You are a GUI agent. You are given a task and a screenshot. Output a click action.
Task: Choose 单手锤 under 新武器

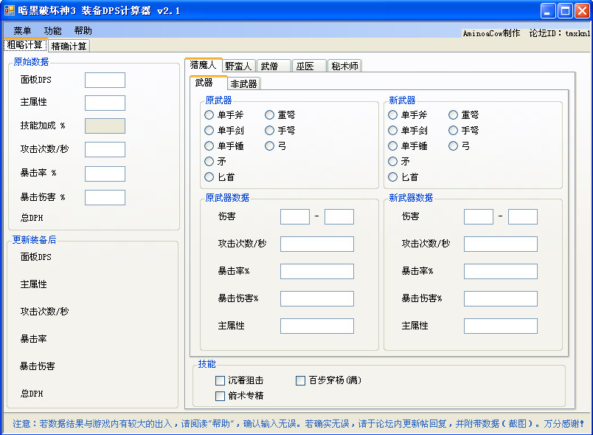tap(408, 145)
